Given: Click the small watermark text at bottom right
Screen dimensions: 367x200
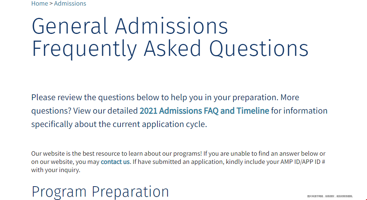Looking at the screenshot, I should [330, 196].
